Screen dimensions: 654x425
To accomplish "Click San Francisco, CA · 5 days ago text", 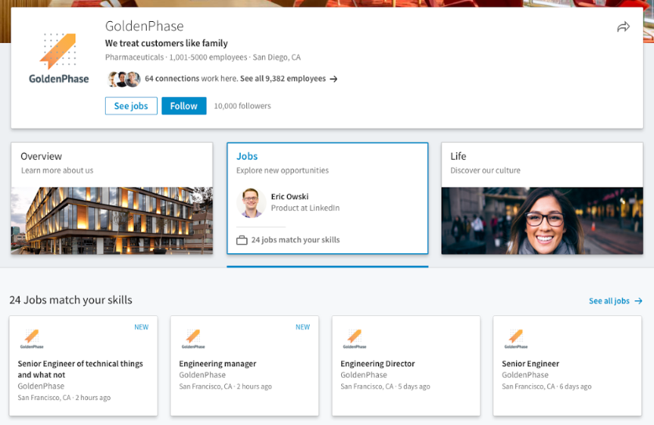I will (x=385, y=387).
